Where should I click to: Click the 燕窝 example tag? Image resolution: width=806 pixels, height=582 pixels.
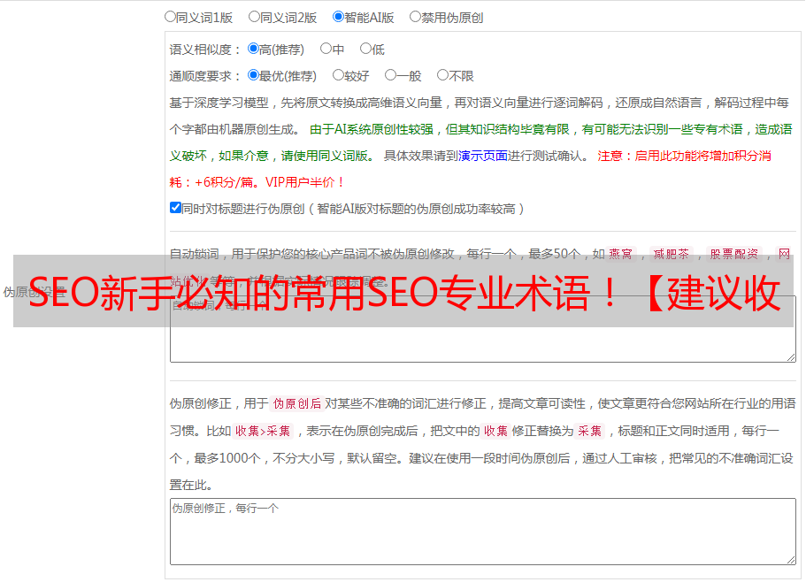(621, 254)
